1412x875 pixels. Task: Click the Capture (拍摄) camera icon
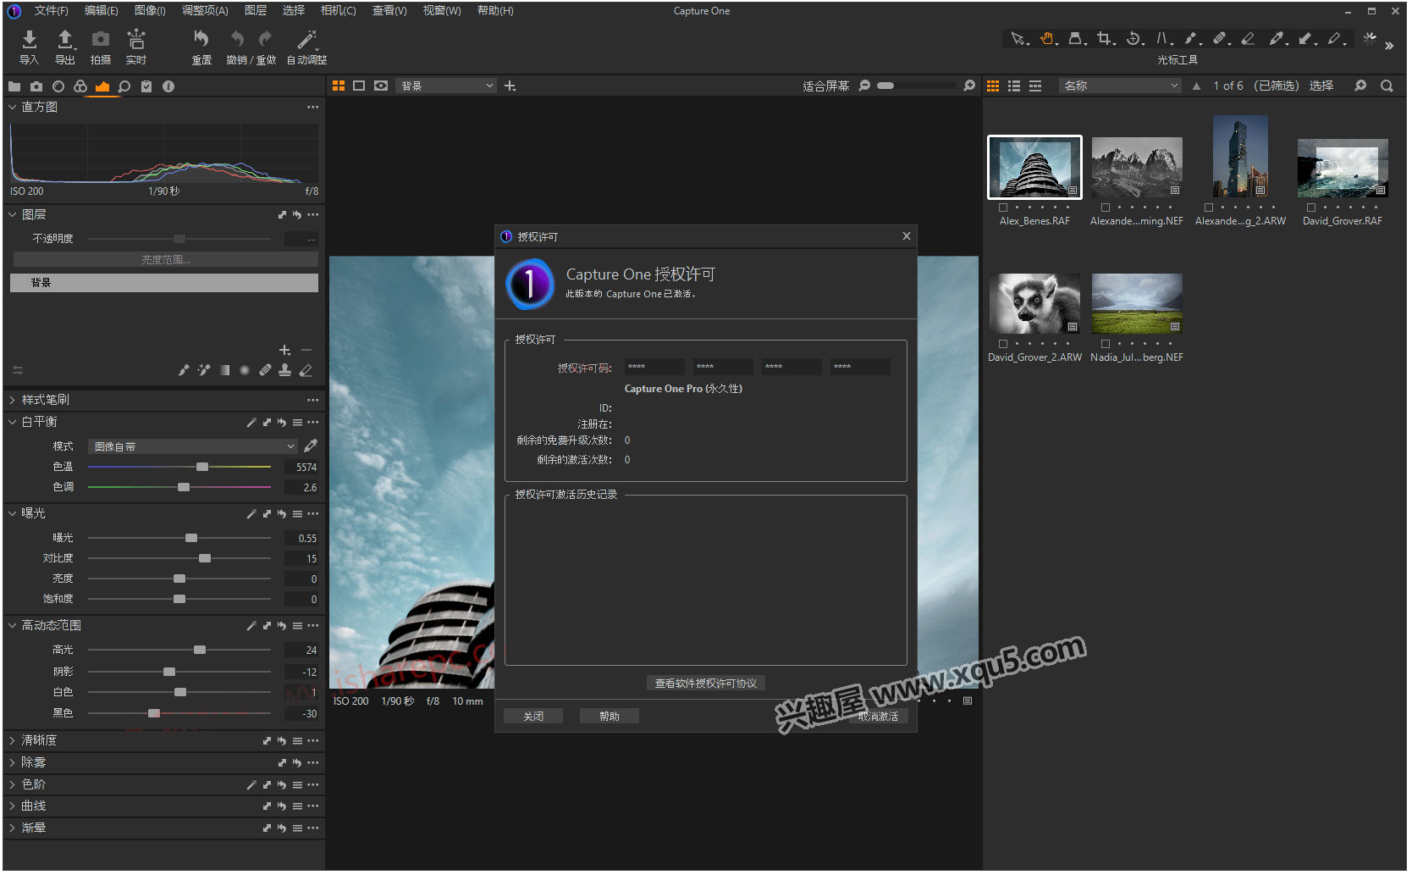click(101, 40)
